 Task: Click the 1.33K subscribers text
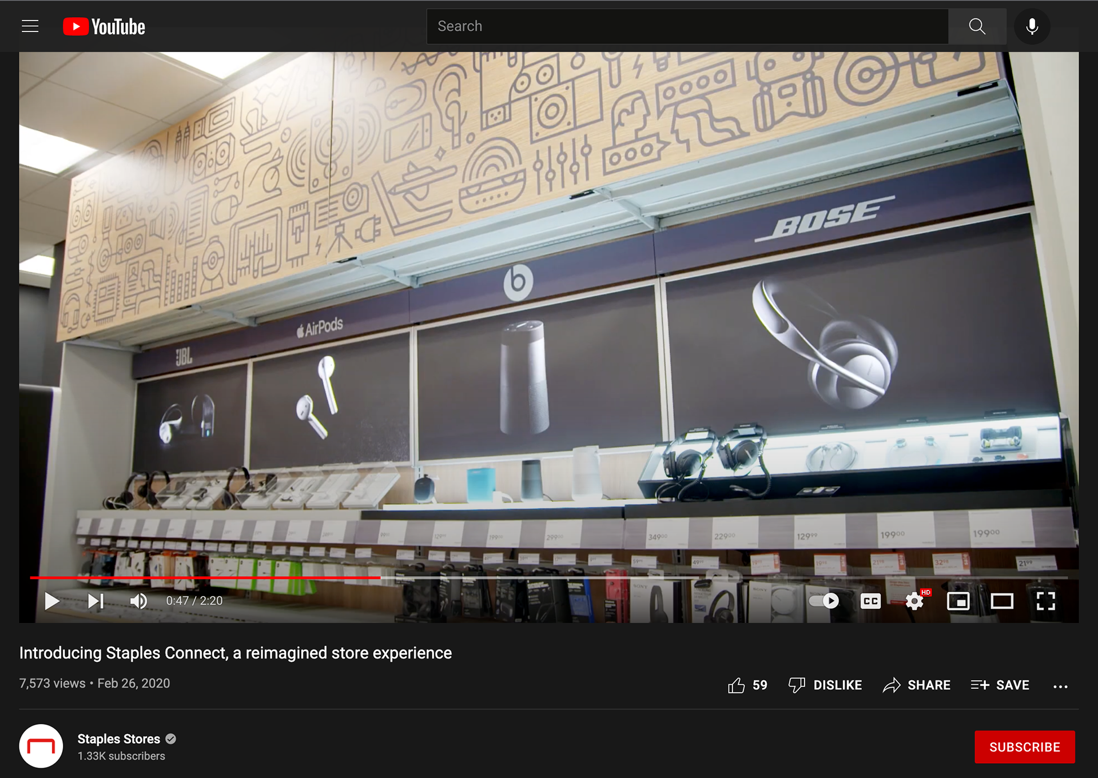click(121, 756)
